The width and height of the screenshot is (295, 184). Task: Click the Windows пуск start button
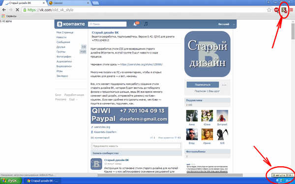click(x=11, y=181)
